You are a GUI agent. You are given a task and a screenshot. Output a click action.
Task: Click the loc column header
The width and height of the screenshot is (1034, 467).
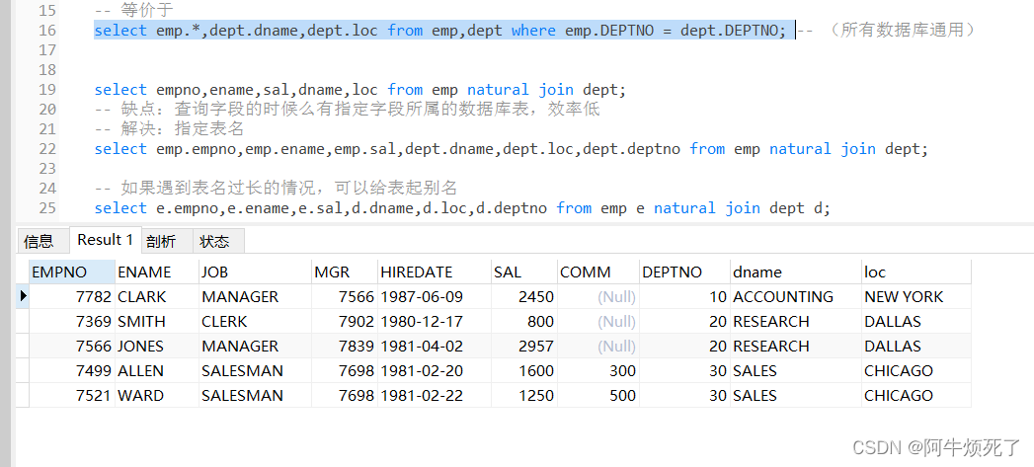(x=915, y=272)
